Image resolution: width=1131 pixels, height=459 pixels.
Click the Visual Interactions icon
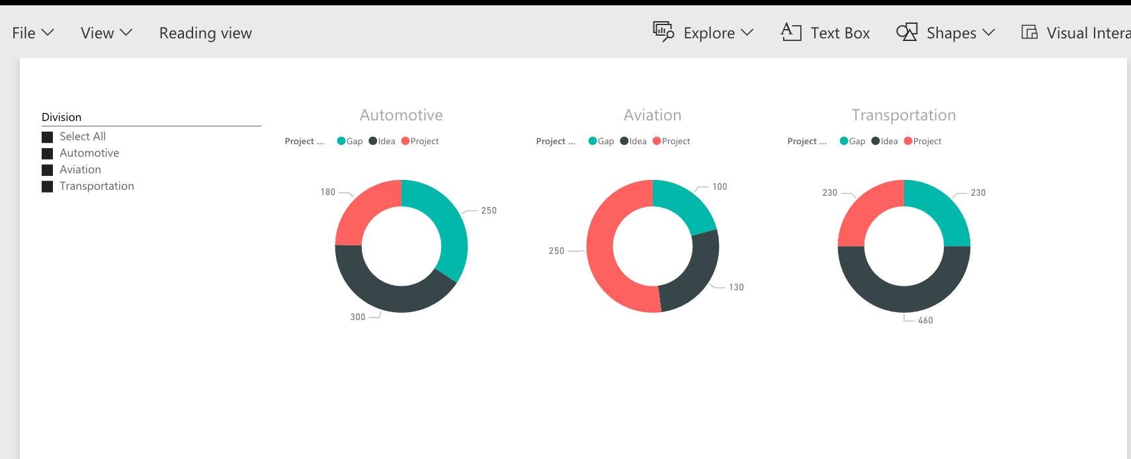tap(1030, 32)
